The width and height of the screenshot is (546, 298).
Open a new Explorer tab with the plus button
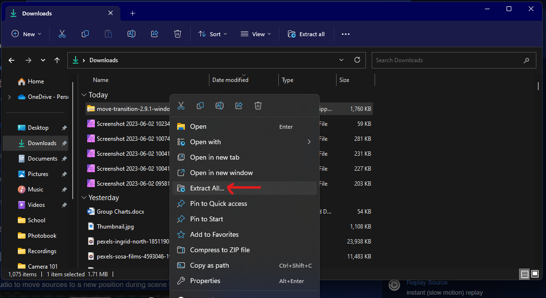tap(132, 13)
